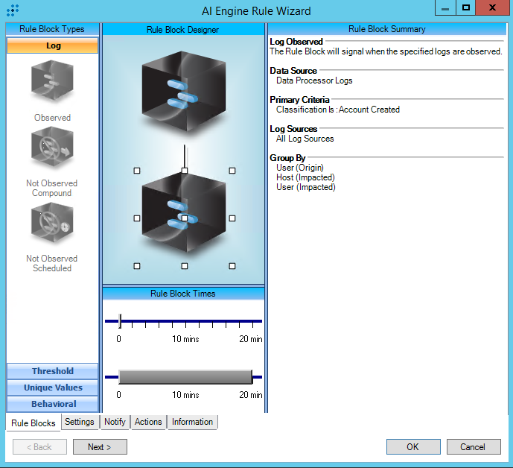
Task: Expand the Behavioral rule block section
Action: click(52, 404)
